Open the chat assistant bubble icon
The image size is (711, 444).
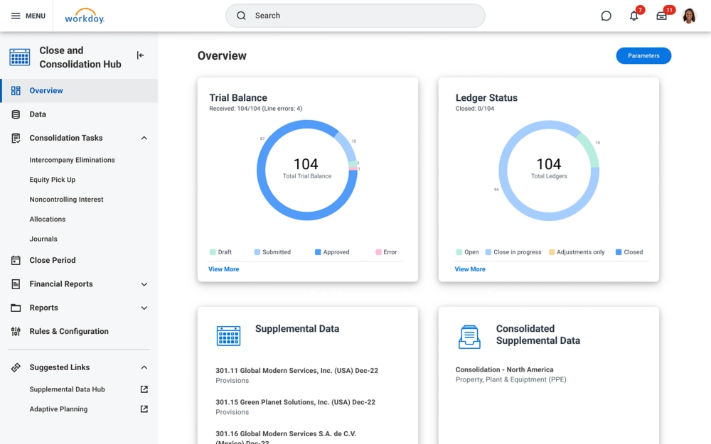[x=606, y=16]
